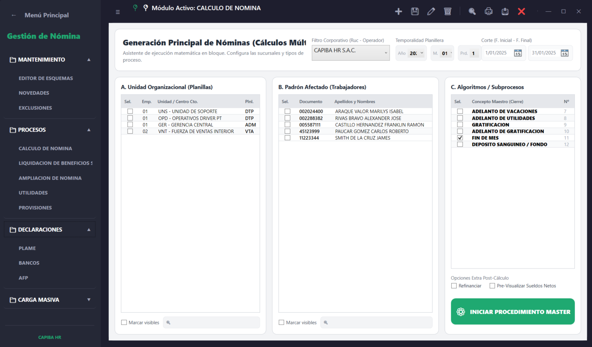Click the PROCESOS folder icon
The height and width of the screenshot is (347, 592).
[x=13, y=130]
